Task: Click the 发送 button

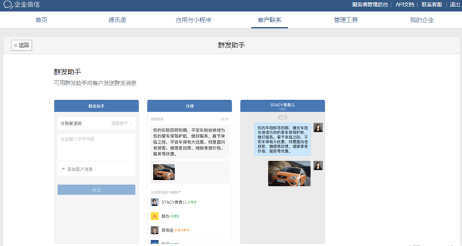Action: tap(96, 189)
